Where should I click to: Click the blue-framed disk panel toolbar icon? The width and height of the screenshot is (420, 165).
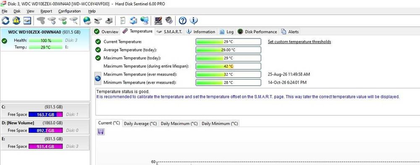[27, 21]
